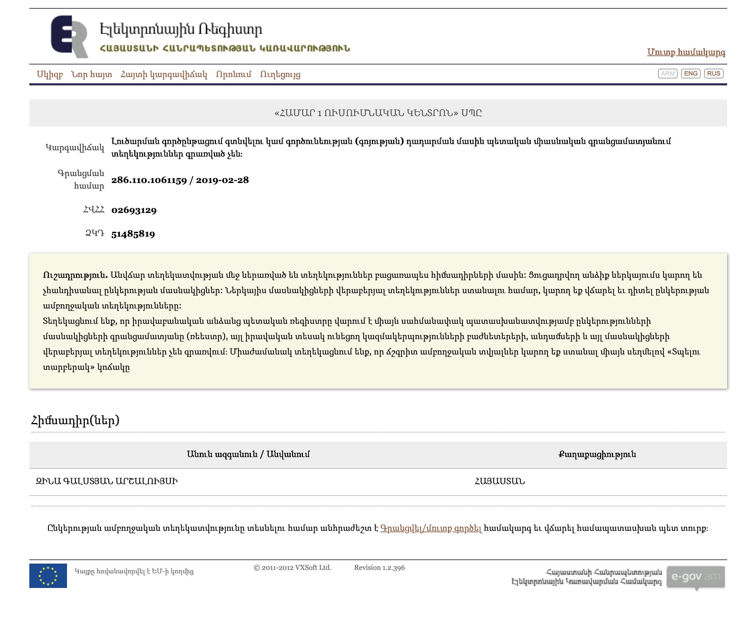This screenshot has width=754, height=619.
Task: Click Էլեկտրոնային Կառավարման Համակարգ footer text
Action: tap(587, 582)
